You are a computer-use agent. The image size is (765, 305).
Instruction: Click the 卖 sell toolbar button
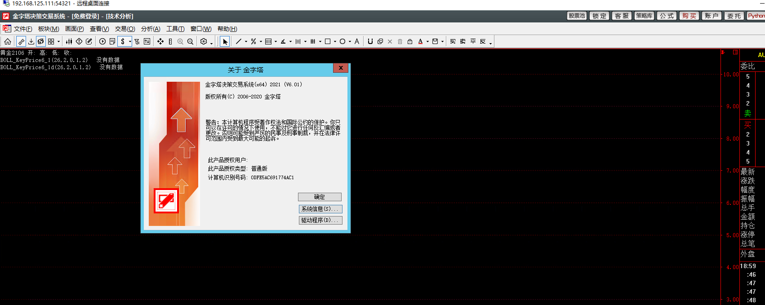coord(463,41)
